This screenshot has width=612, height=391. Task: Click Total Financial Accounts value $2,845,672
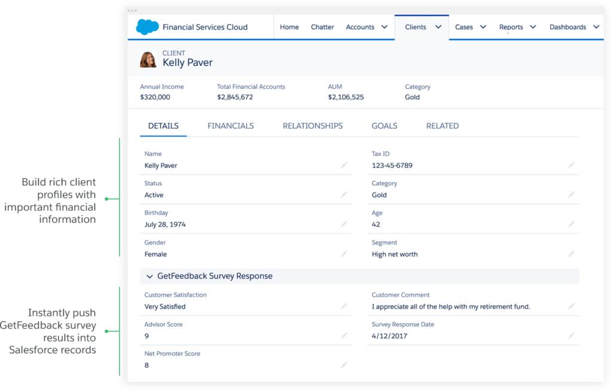click(235, 97)
